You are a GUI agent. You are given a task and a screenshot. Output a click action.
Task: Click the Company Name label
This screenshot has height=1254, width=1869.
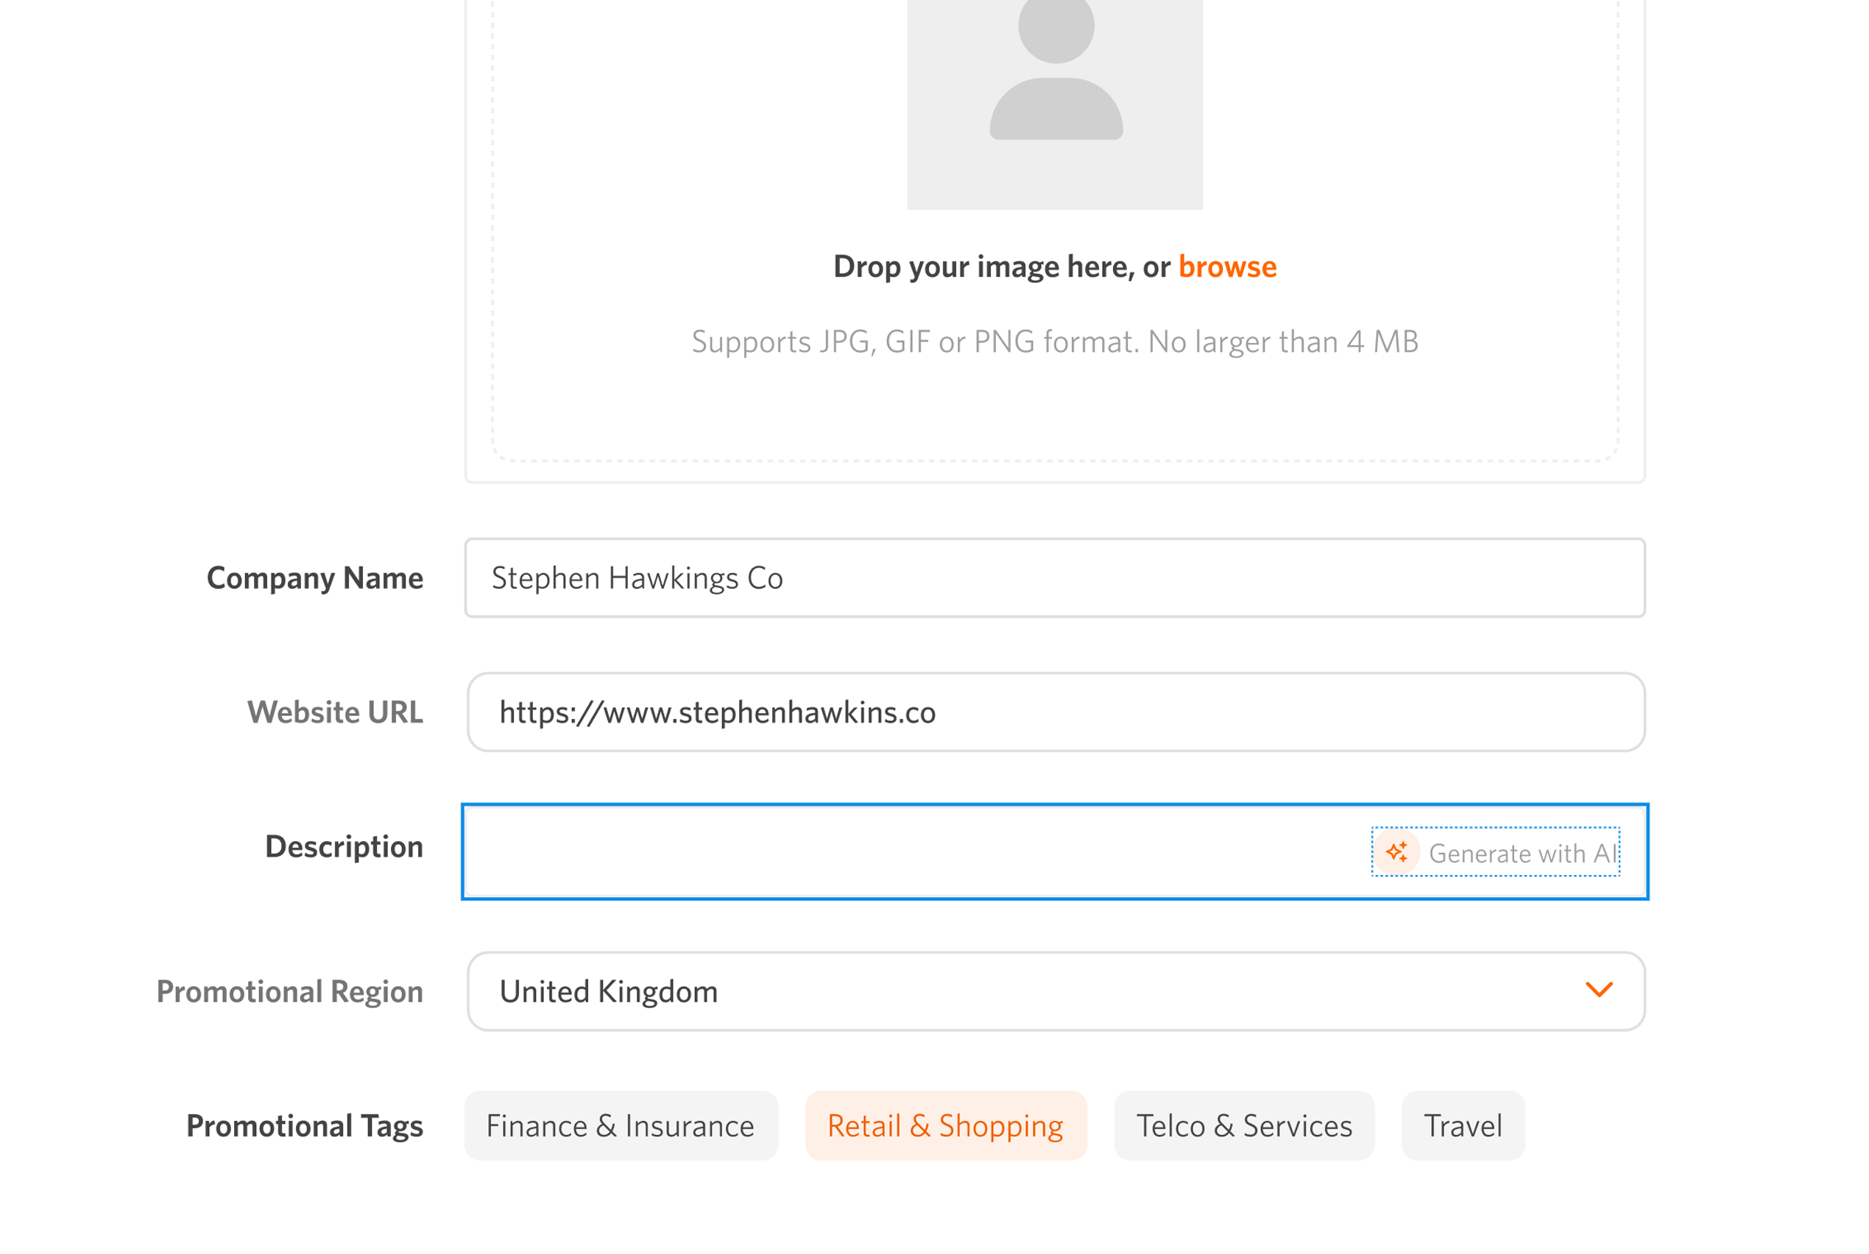point(314,578)
